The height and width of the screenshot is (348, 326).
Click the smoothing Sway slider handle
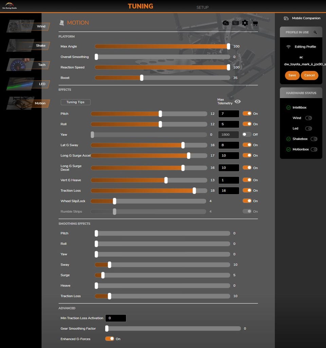[x=109, y=264]
